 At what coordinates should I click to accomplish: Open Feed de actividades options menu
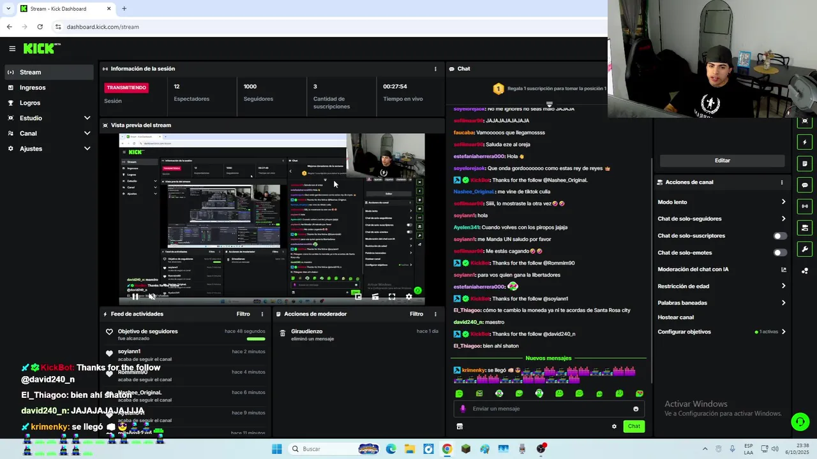pos(262,314)
